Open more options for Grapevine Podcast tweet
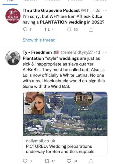The width and height of the screenshot is (113, 164). click(105, 10)
